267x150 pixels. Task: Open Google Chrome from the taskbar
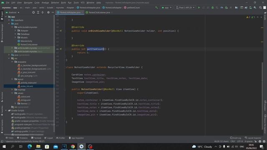click(x=73, y=146)
